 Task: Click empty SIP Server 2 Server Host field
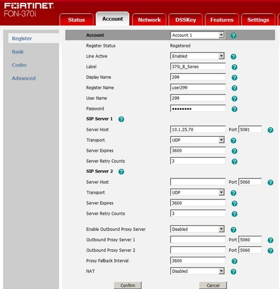point(198,182)
